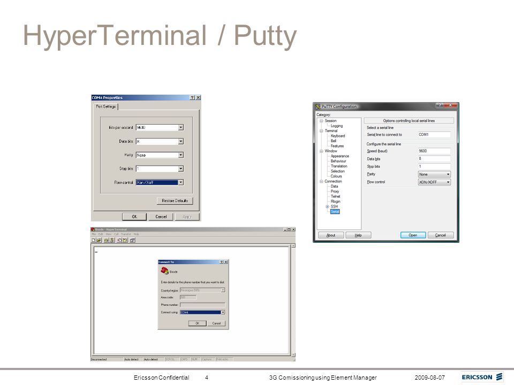Select Rlogin in PuTTY category tree
The height and width of the screenshot is (385, 514).
335,202
